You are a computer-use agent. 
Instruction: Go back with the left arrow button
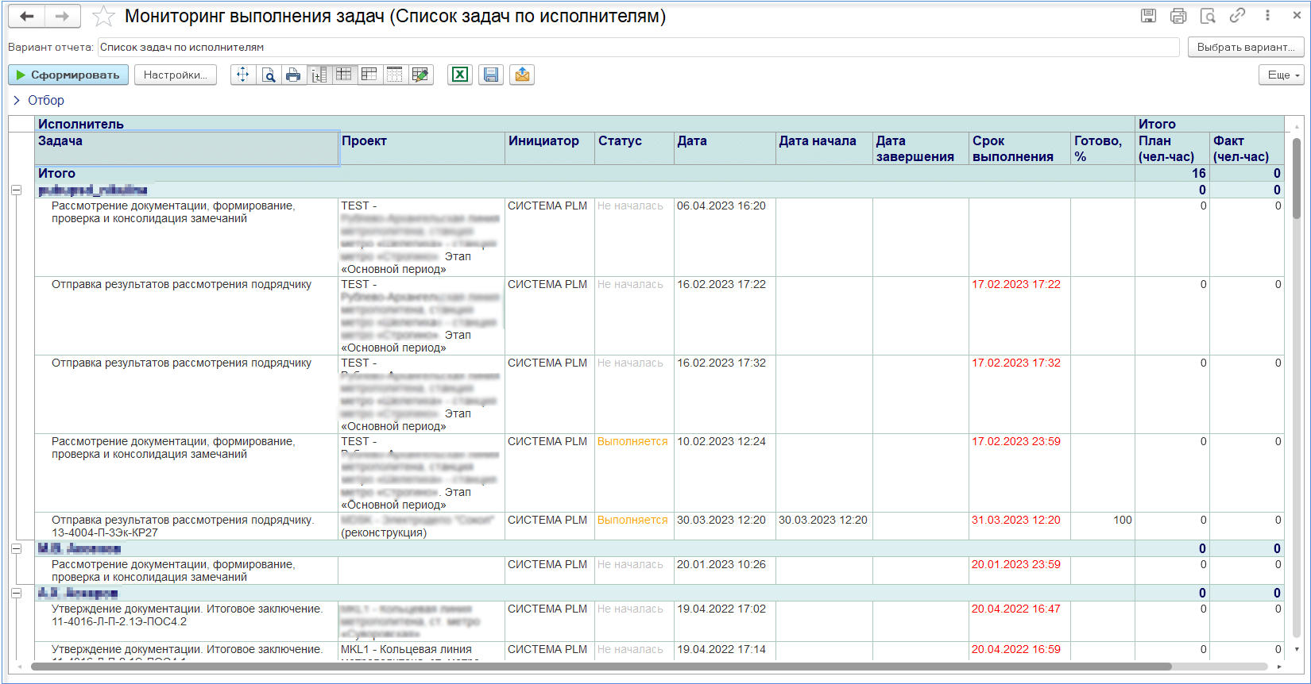[x=27, y=16]
